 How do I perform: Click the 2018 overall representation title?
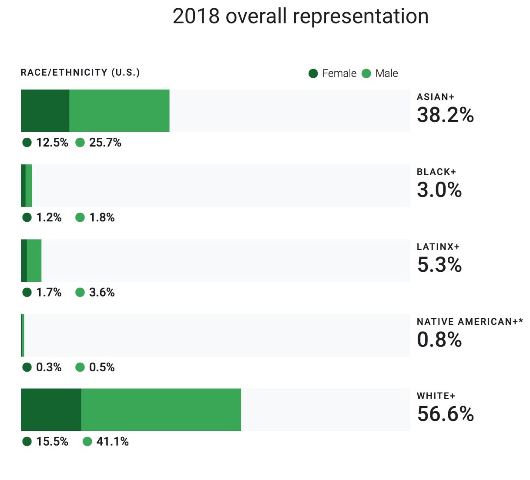pos(301,17)
